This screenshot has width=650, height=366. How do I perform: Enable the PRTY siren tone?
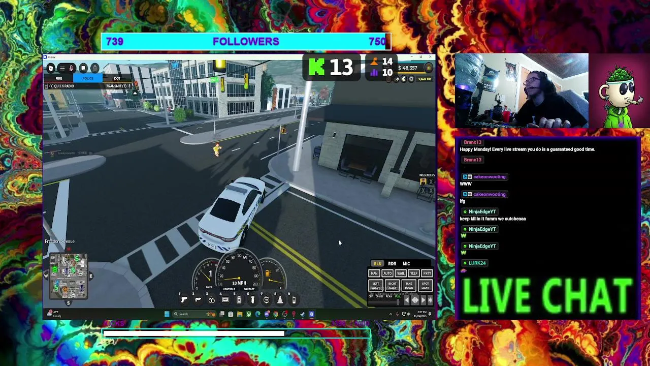(427, 273)
